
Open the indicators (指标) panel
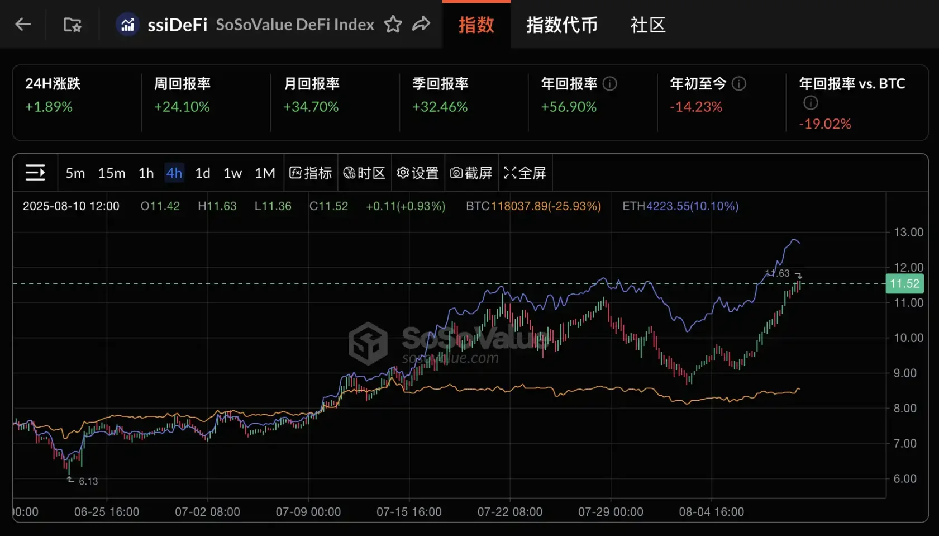tap(311, 173)
